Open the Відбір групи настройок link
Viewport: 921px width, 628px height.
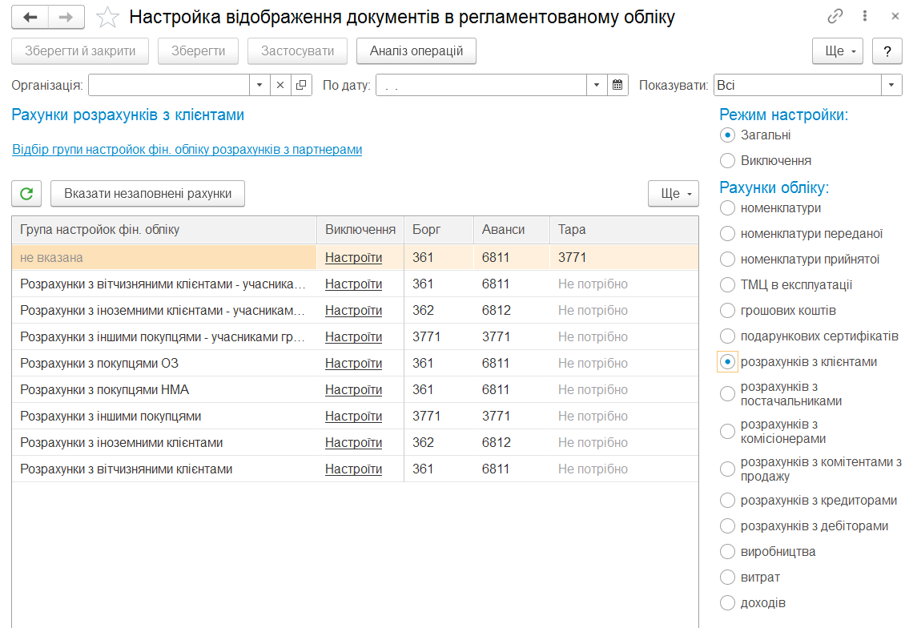(187, 150)
